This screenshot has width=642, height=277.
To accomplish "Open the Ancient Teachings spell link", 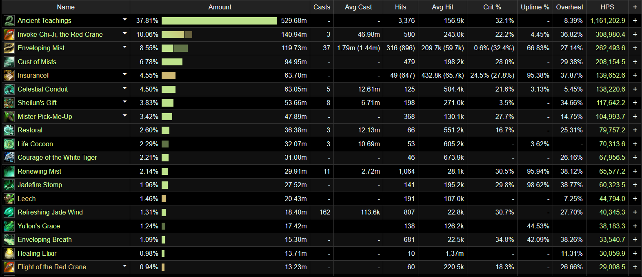I will click(x=44, y=21).
